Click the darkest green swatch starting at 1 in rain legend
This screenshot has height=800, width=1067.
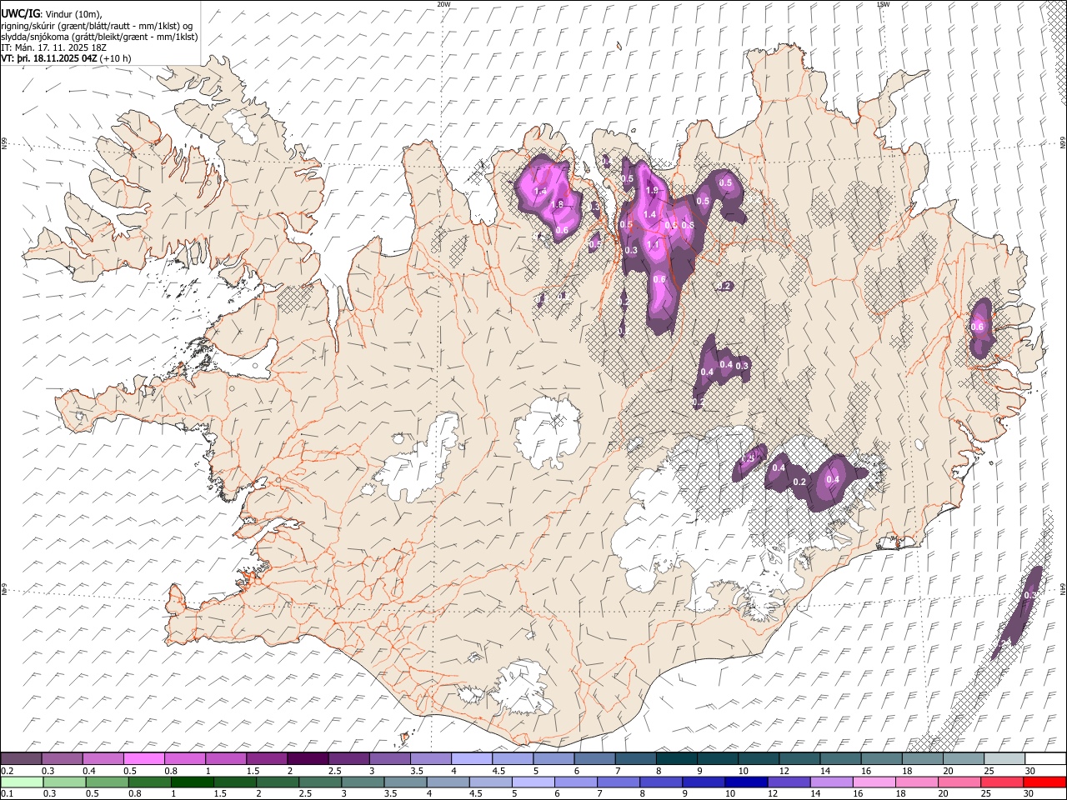click(x=192, y=782)
